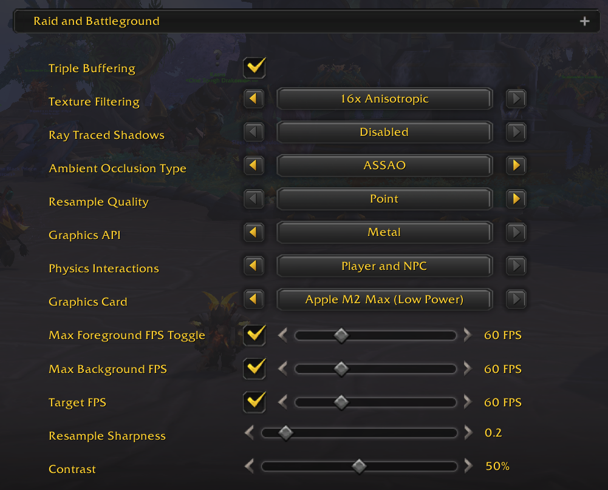Disable Triple Buffering
Viewport: 608px width, 490px height.
coord(253,68)
